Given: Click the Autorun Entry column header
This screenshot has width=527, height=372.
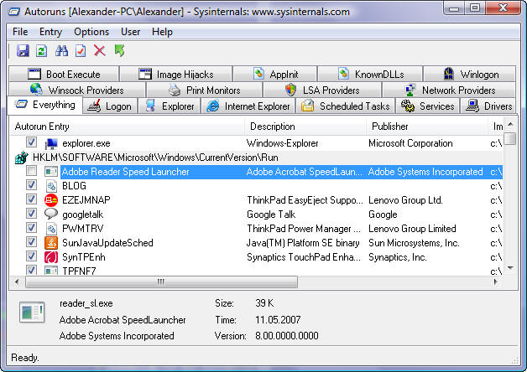Looking at the screenshot, I should tap(128, 127).
